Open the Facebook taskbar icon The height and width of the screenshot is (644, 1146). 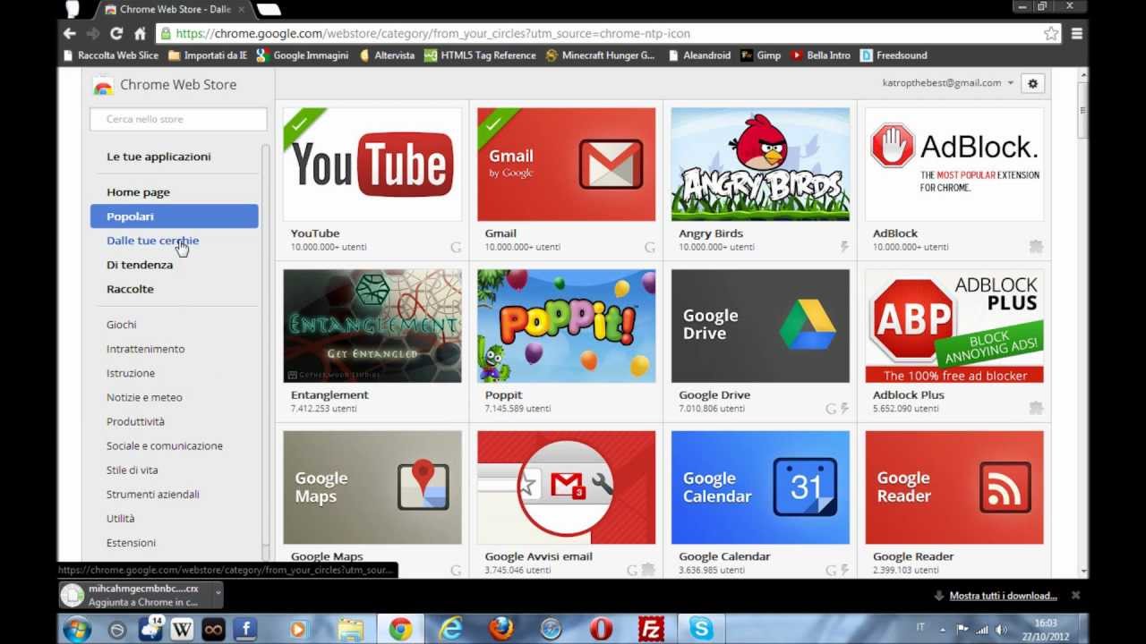(244, 630)
